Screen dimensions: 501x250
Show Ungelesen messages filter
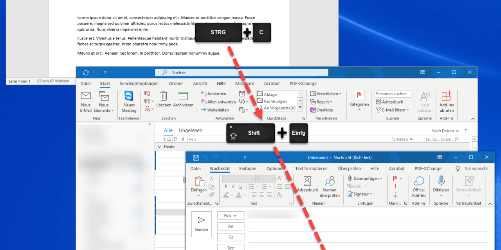191,130
